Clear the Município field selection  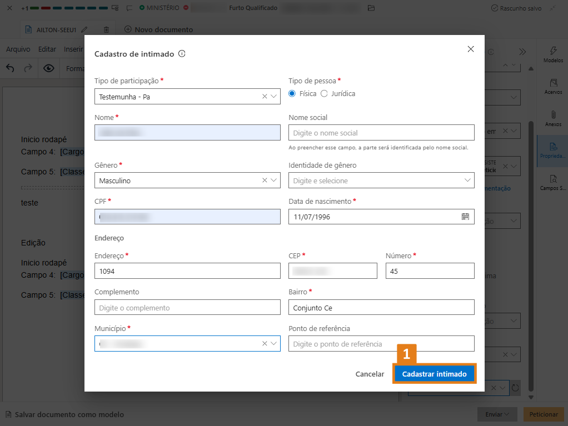[x=265, y=344]
